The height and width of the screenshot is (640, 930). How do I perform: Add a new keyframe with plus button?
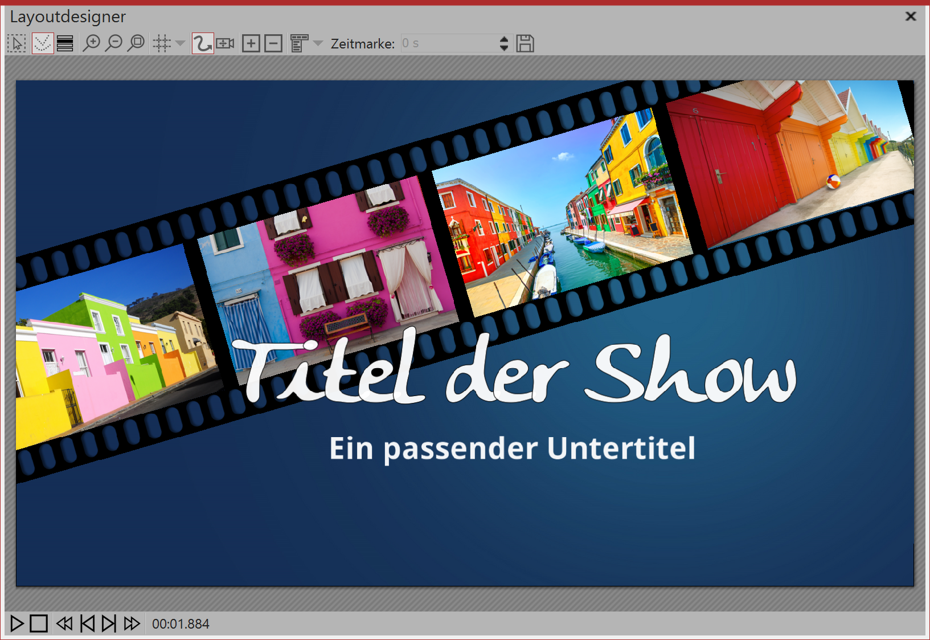point(251,43)
